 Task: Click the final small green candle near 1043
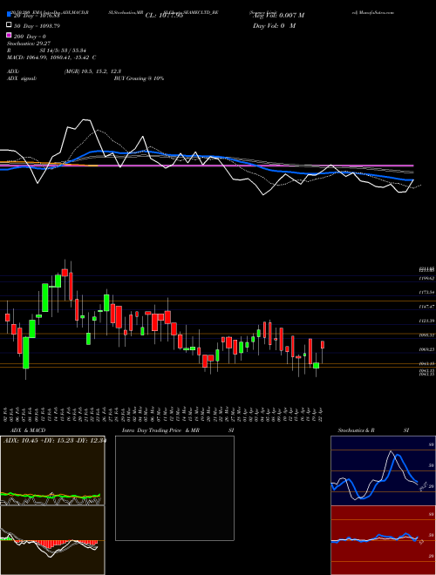pos(316,366)
